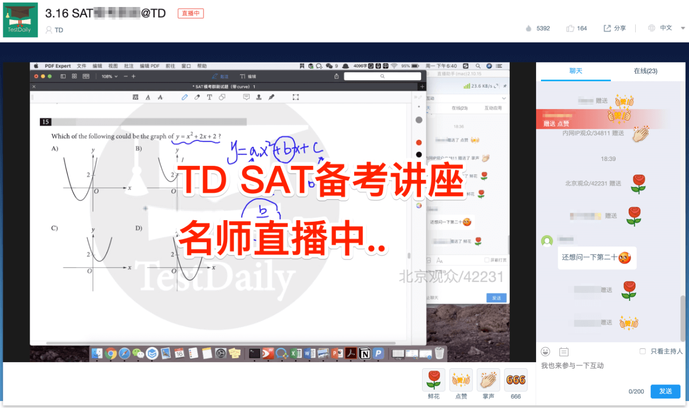Viewport: 689px width, 408px height.
Task: Send the 鲜花 rose gift
Action: (433, 380)
